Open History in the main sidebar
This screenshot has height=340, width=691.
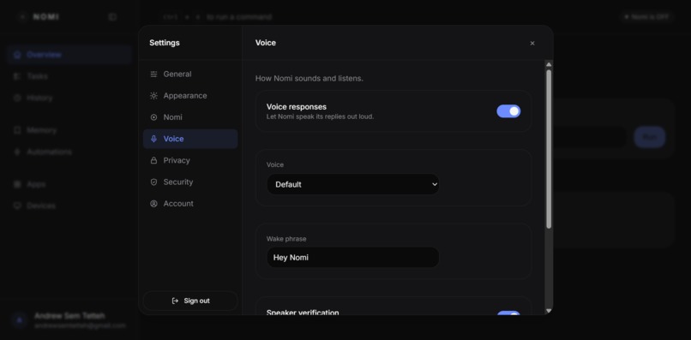pos(69,98)
